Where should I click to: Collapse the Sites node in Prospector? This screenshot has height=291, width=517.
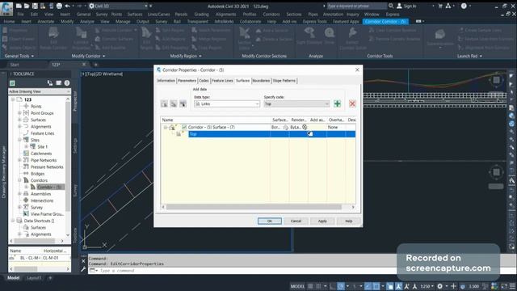click(19, 140)
